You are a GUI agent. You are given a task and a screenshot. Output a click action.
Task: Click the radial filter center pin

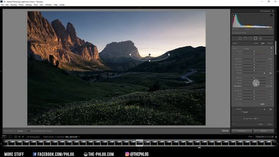coord(150,55)
